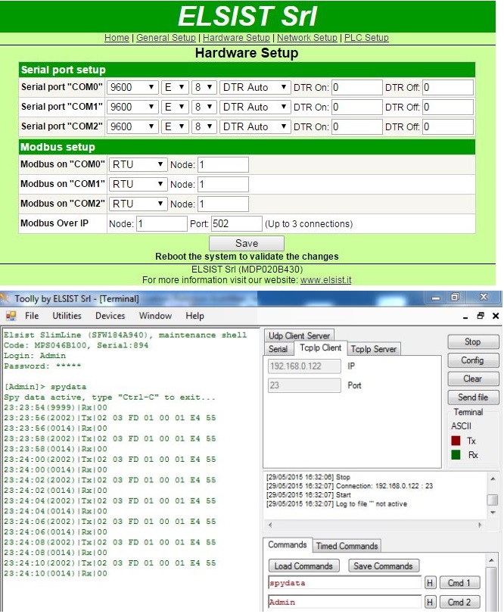
Task: Open the Help menu
Action: point(194,316)
